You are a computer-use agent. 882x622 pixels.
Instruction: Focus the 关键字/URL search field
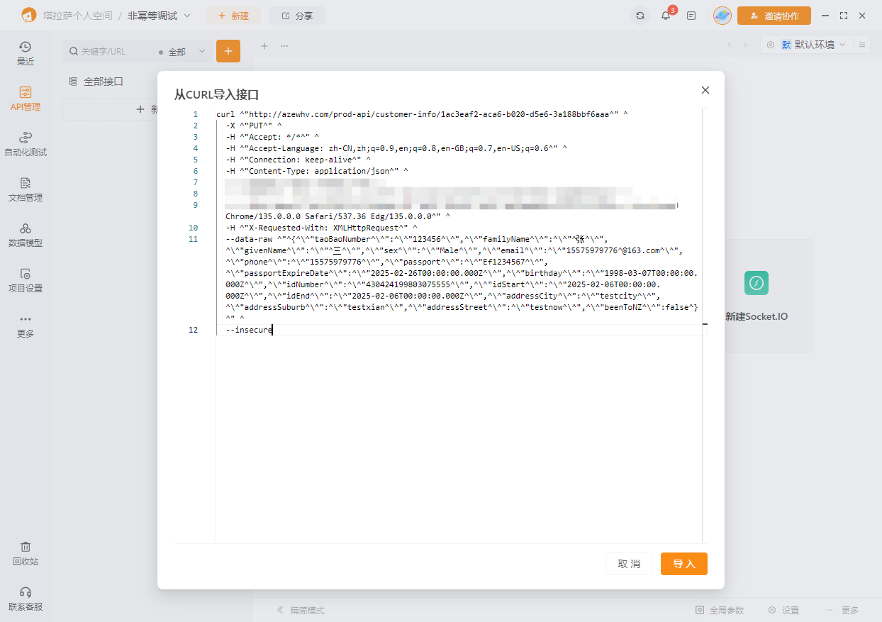113,52
